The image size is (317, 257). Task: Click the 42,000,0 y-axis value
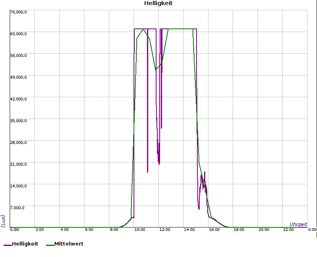click(18, 99)
